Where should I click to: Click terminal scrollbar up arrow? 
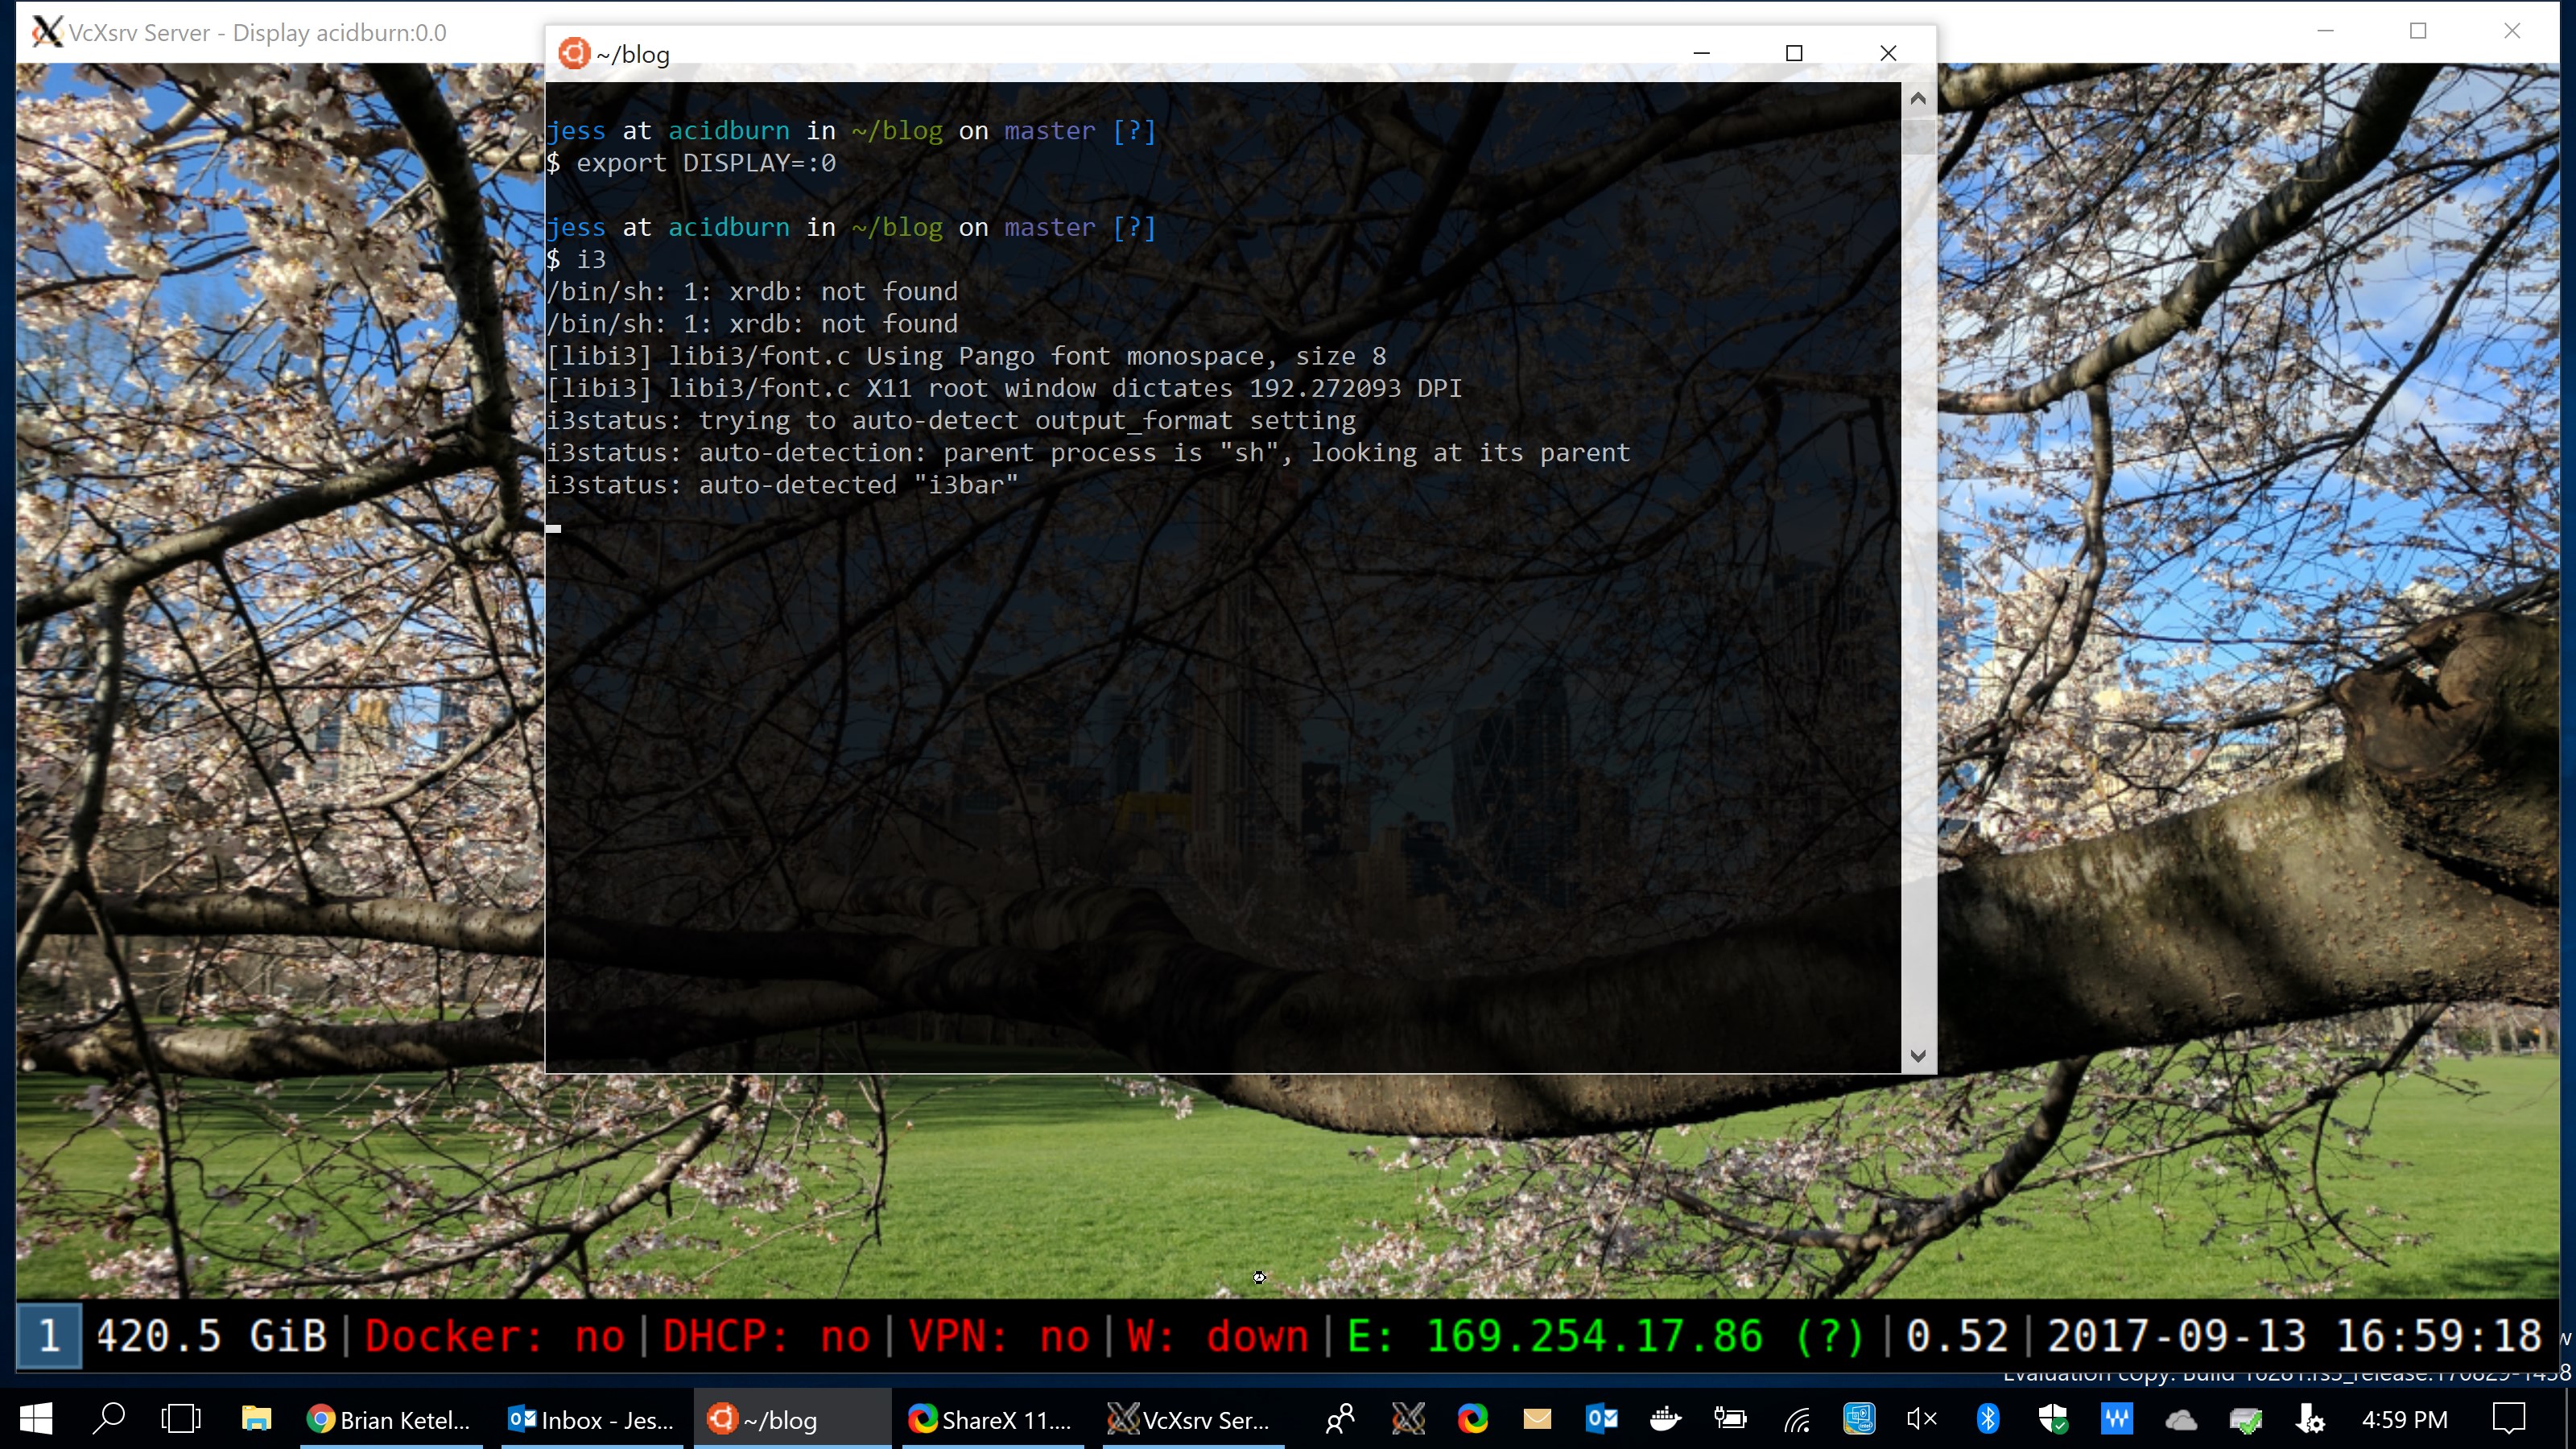[1917, 98]
